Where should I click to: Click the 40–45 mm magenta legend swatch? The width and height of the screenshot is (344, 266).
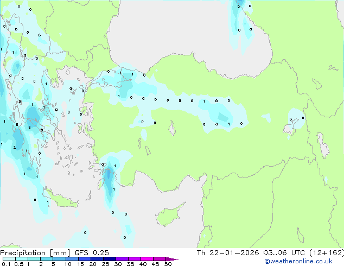pyautogui.click(x=147, y=259)
